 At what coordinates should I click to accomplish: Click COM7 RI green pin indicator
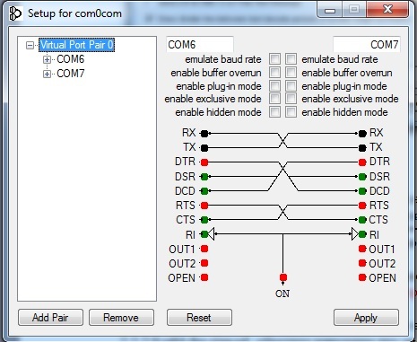click(x=362, y=234)
